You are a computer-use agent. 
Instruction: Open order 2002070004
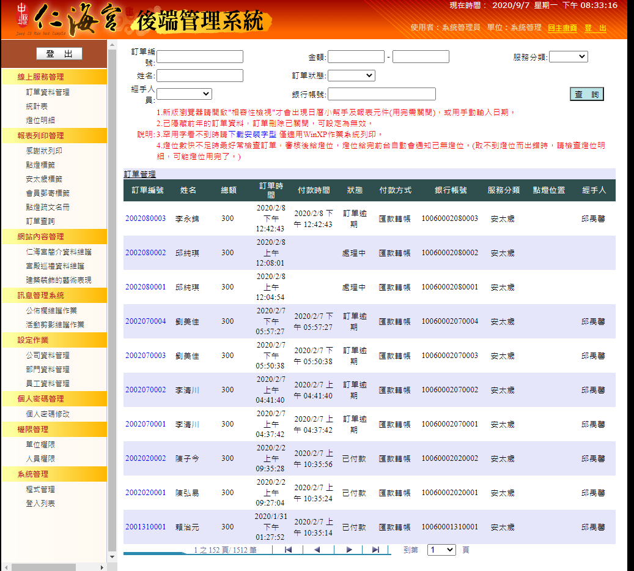click(146, 321)
